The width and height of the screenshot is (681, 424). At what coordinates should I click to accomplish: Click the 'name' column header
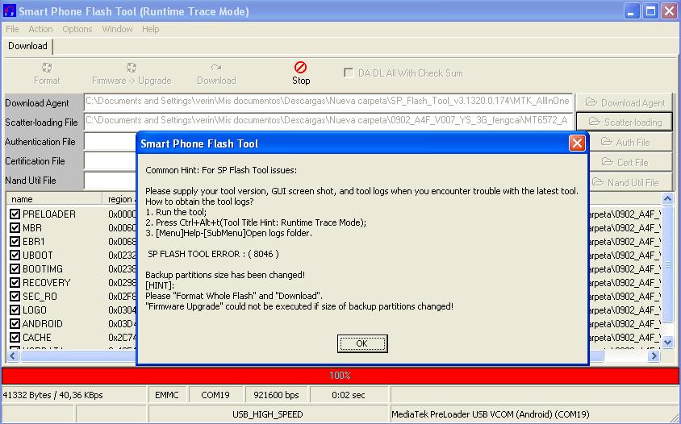click(54, 199)
